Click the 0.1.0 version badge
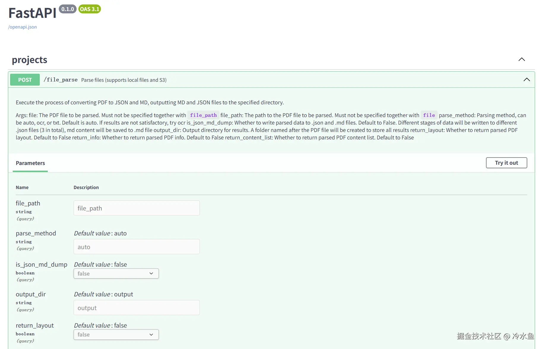This screenshot has height=349, width=543. [x=68, y=9]
